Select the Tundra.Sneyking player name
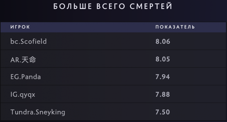Screen dimensions: 227x122 click(x=38, y=112)
